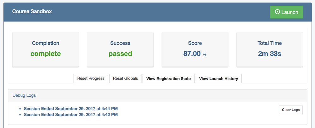Viewport: 315px width, 128px height.
Task: Open the session ended at 4:42 PM log
Action: (71, 115)
